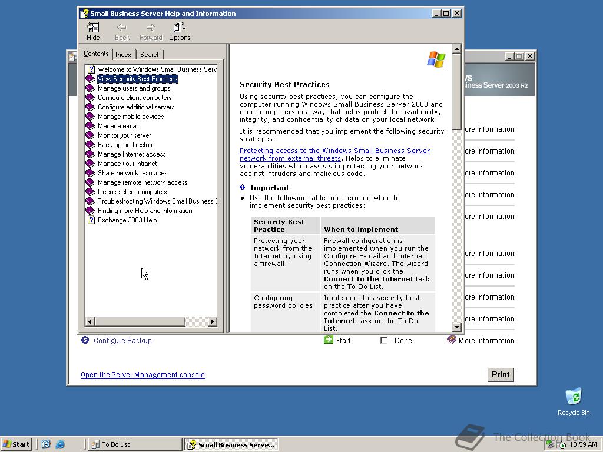
Task: Click Show Desktop quick launch icon
Action: (46, 444)
